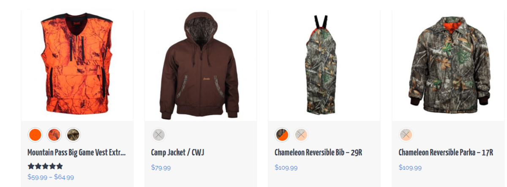Go to Chameleon Reversible Bib – 29R page
This screenshot has height=187, width=507.
pyautogui.click(x=318, y=153)
